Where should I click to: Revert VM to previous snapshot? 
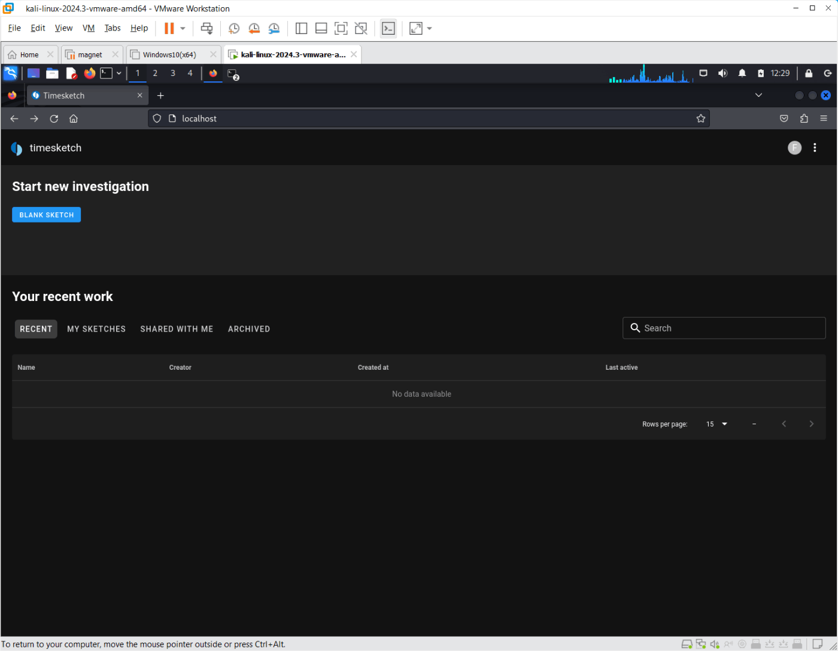coord(254,28)
